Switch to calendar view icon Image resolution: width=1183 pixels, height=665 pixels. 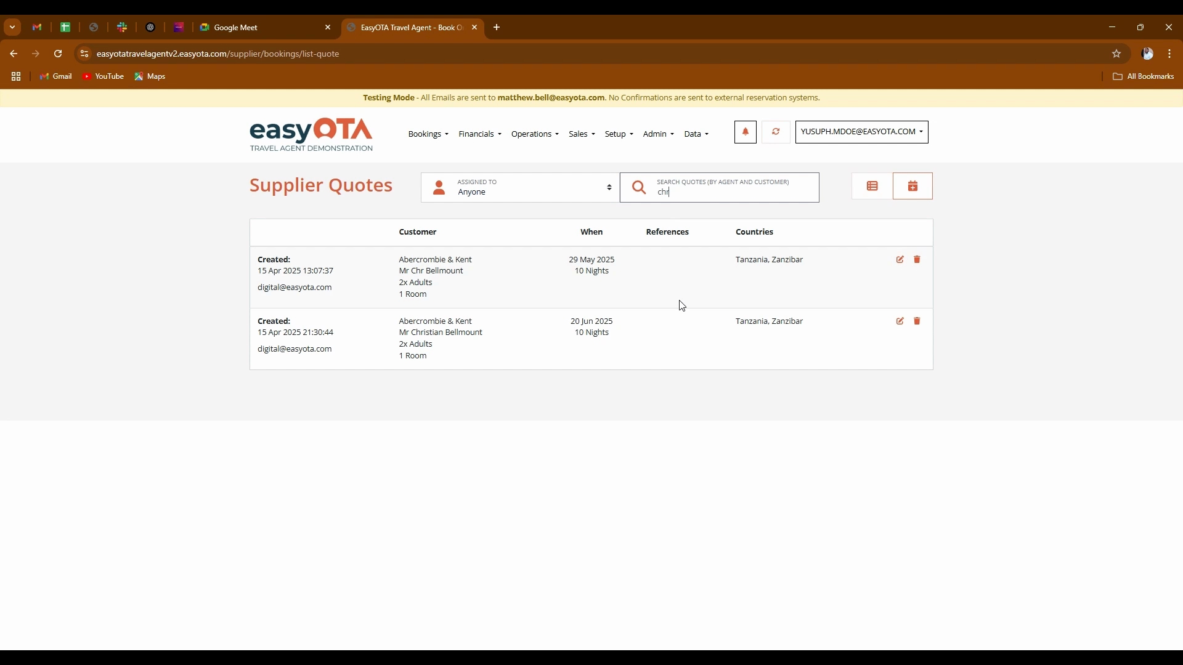coord(913,186)
